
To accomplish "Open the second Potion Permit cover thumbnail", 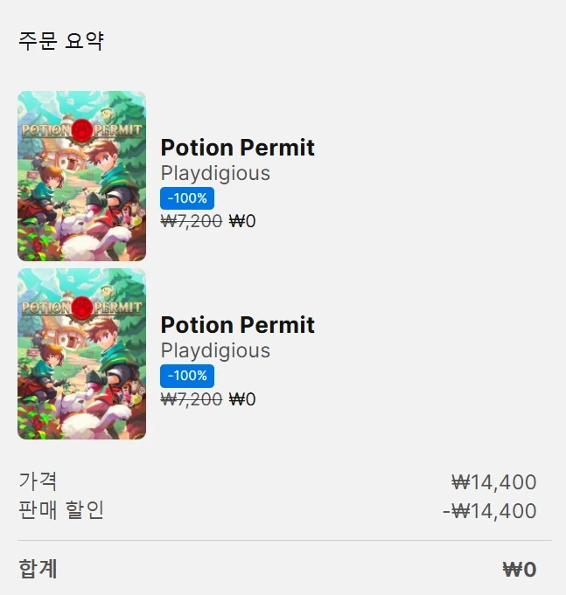I will click(81, 353).
